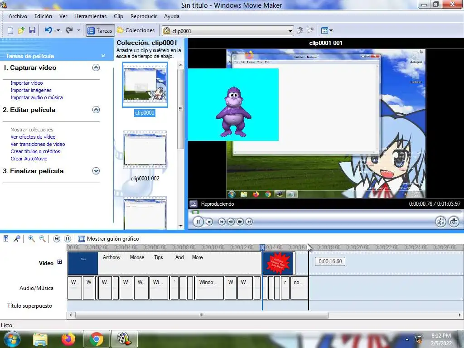This screenshot has width=464, height=348.
Task: Click Crear títulos o créditos link
Action: click(35, 151)
